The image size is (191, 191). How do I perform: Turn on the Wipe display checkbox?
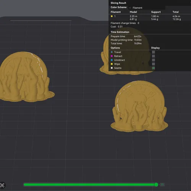point(154,64)
